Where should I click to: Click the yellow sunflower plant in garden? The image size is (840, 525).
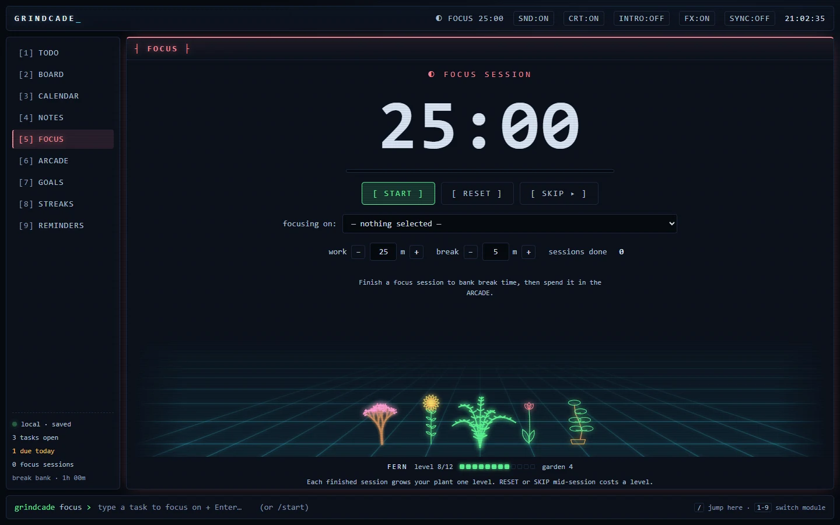(431, 419)
